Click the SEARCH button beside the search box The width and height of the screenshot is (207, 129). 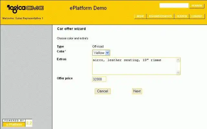(197, 6)
